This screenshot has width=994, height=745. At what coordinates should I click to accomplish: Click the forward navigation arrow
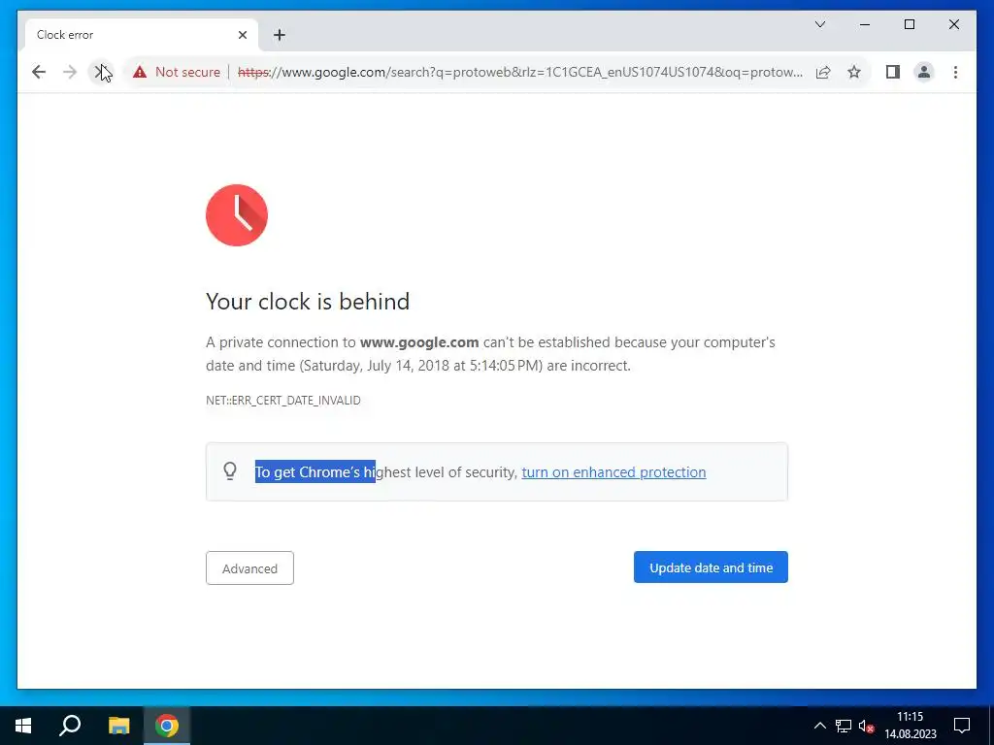point(70,72)
